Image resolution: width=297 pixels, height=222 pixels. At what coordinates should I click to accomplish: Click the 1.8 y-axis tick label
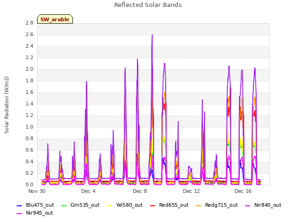tap(30, 81)
